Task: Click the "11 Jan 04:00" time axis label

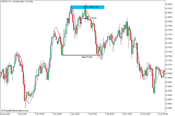Action: pyautogui.click(x=145, y=114)
